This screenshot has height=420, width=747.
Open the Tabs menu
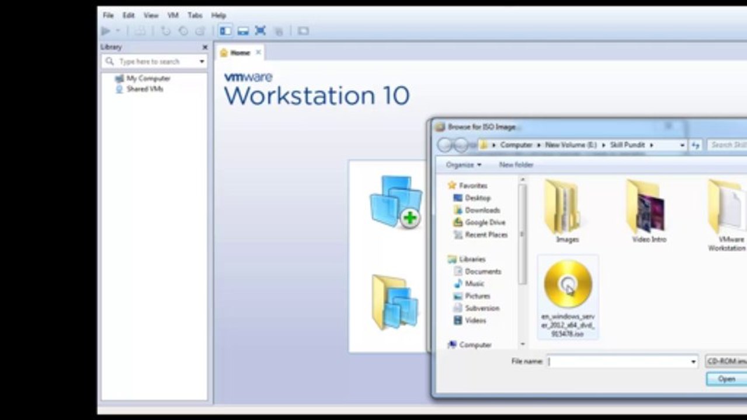click(195, 16)
